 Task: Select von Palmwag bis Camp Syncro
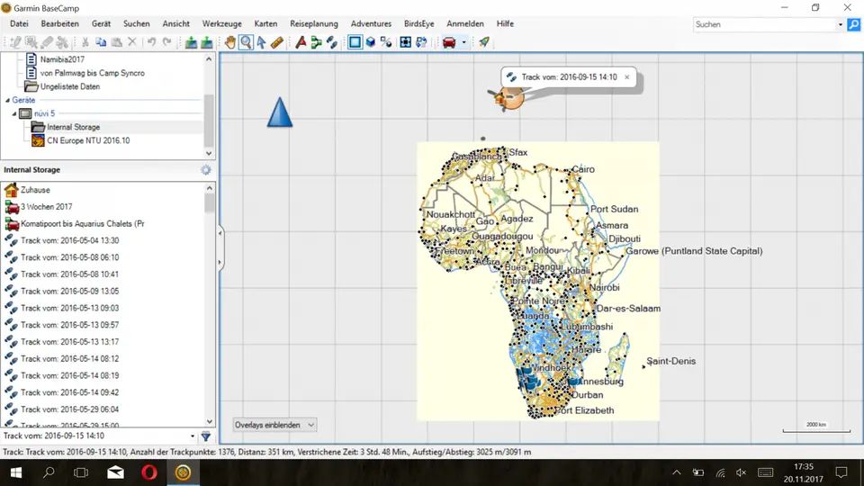[x=92, y=73]
